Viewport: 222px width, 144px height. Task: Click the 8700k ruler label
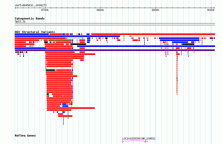[45, 10]
